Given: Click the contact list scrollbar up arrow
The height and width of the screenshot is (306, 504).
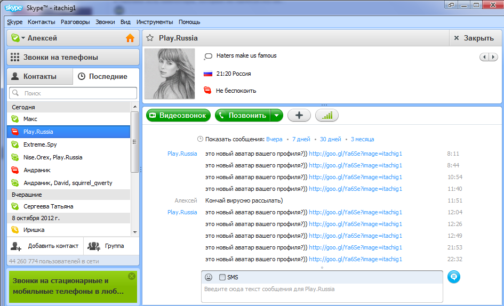Looking at the screenshot, I should (135, 107).
